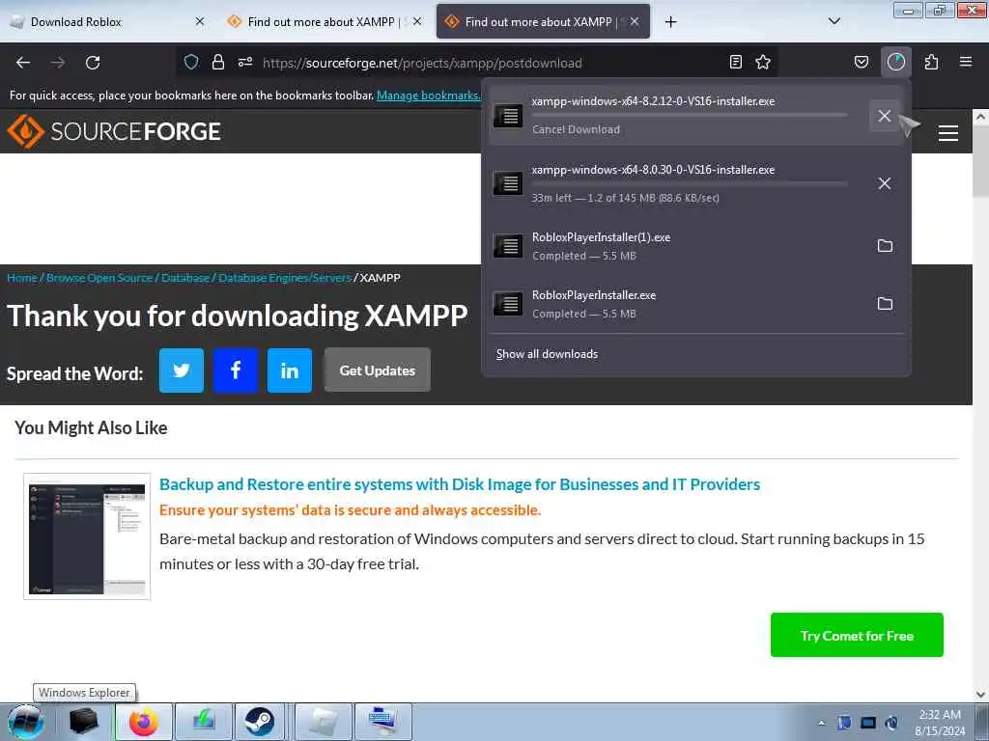
Task: Share on Twitter button
Action: (x=182, y=370)
